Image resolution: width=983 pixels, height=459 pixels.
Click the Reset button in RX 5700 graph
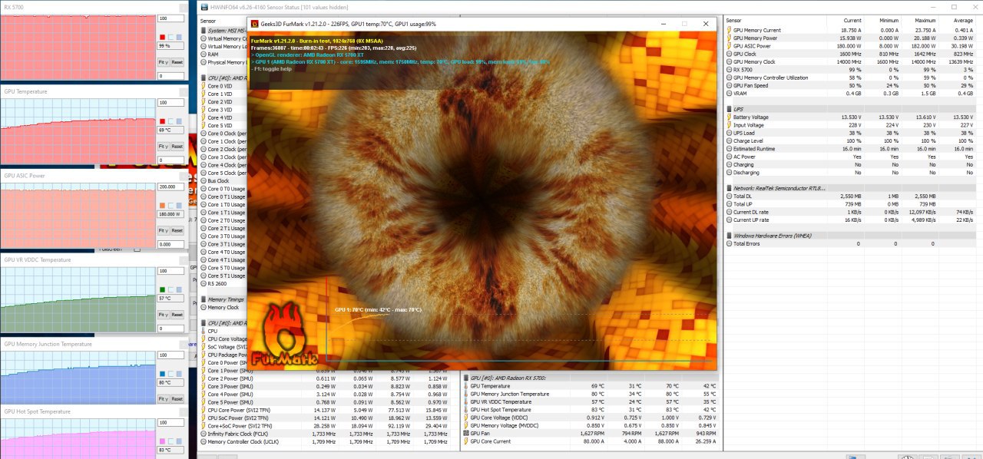click(x=177, y=61)
